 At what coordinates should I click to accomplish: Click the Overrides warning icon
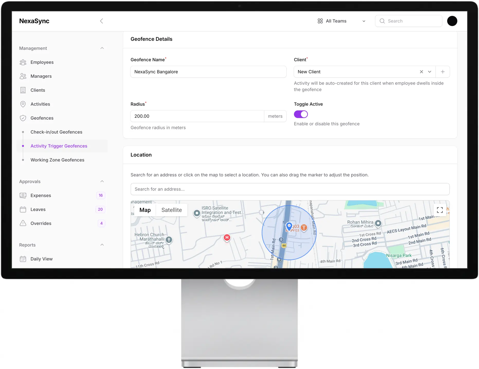23,223
